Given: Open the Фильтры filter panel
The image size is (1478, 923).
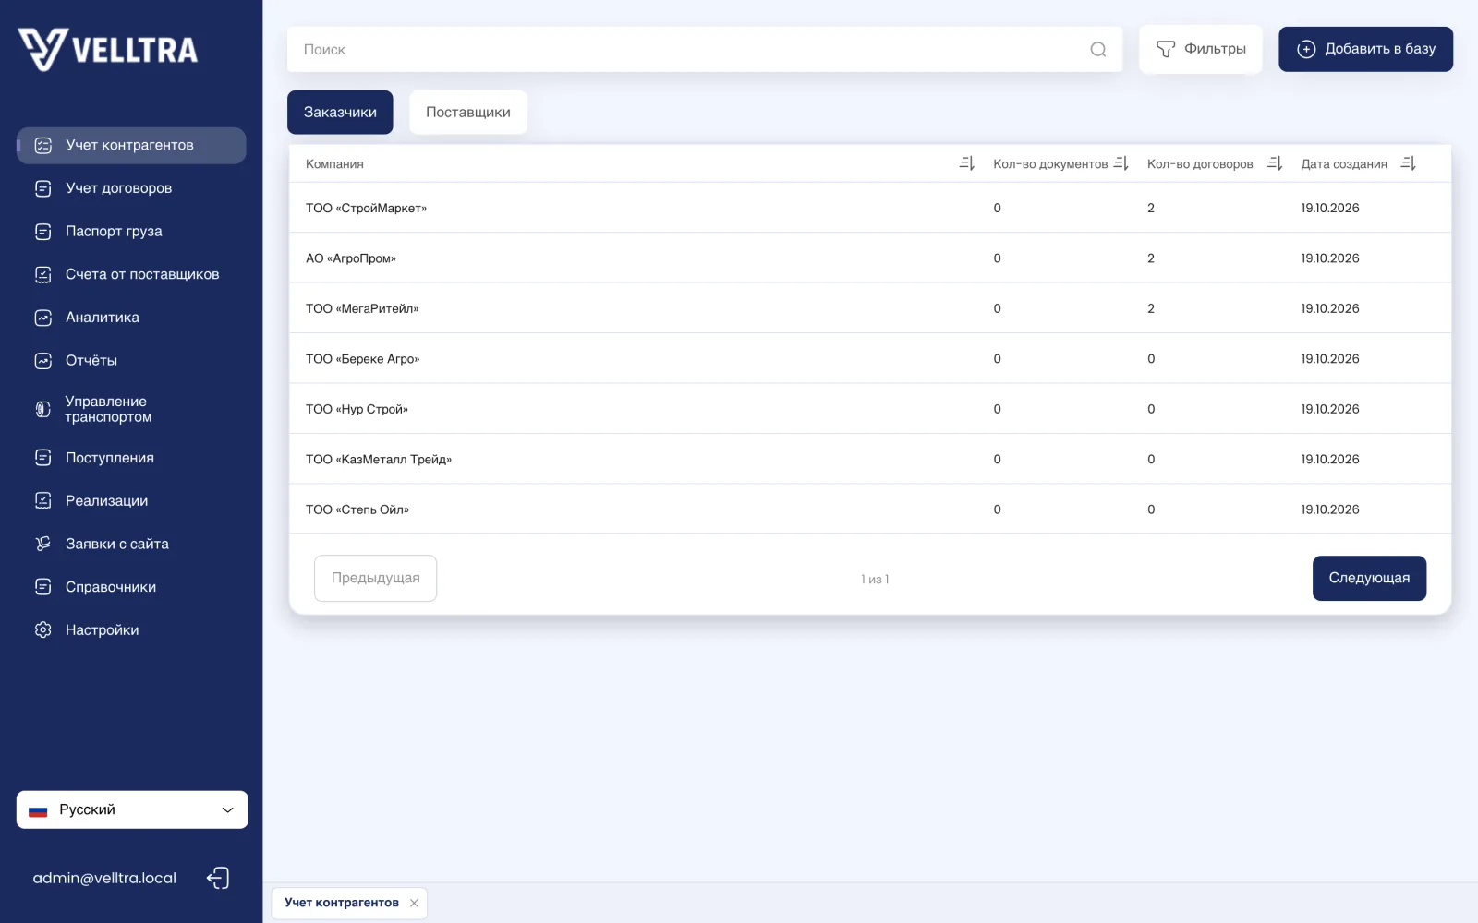Looking at the screenshot, I should point(1200,49).
